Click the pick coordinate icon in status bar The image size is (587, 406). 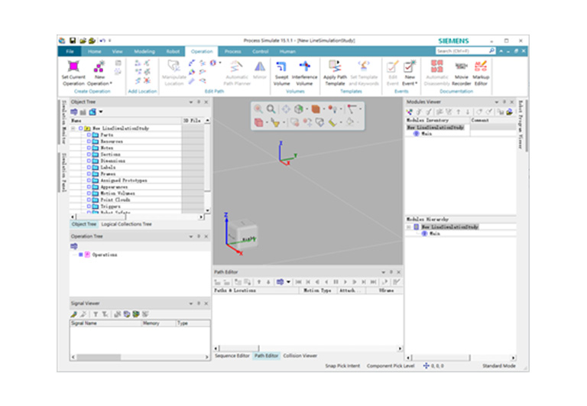[x=426, y=365]
